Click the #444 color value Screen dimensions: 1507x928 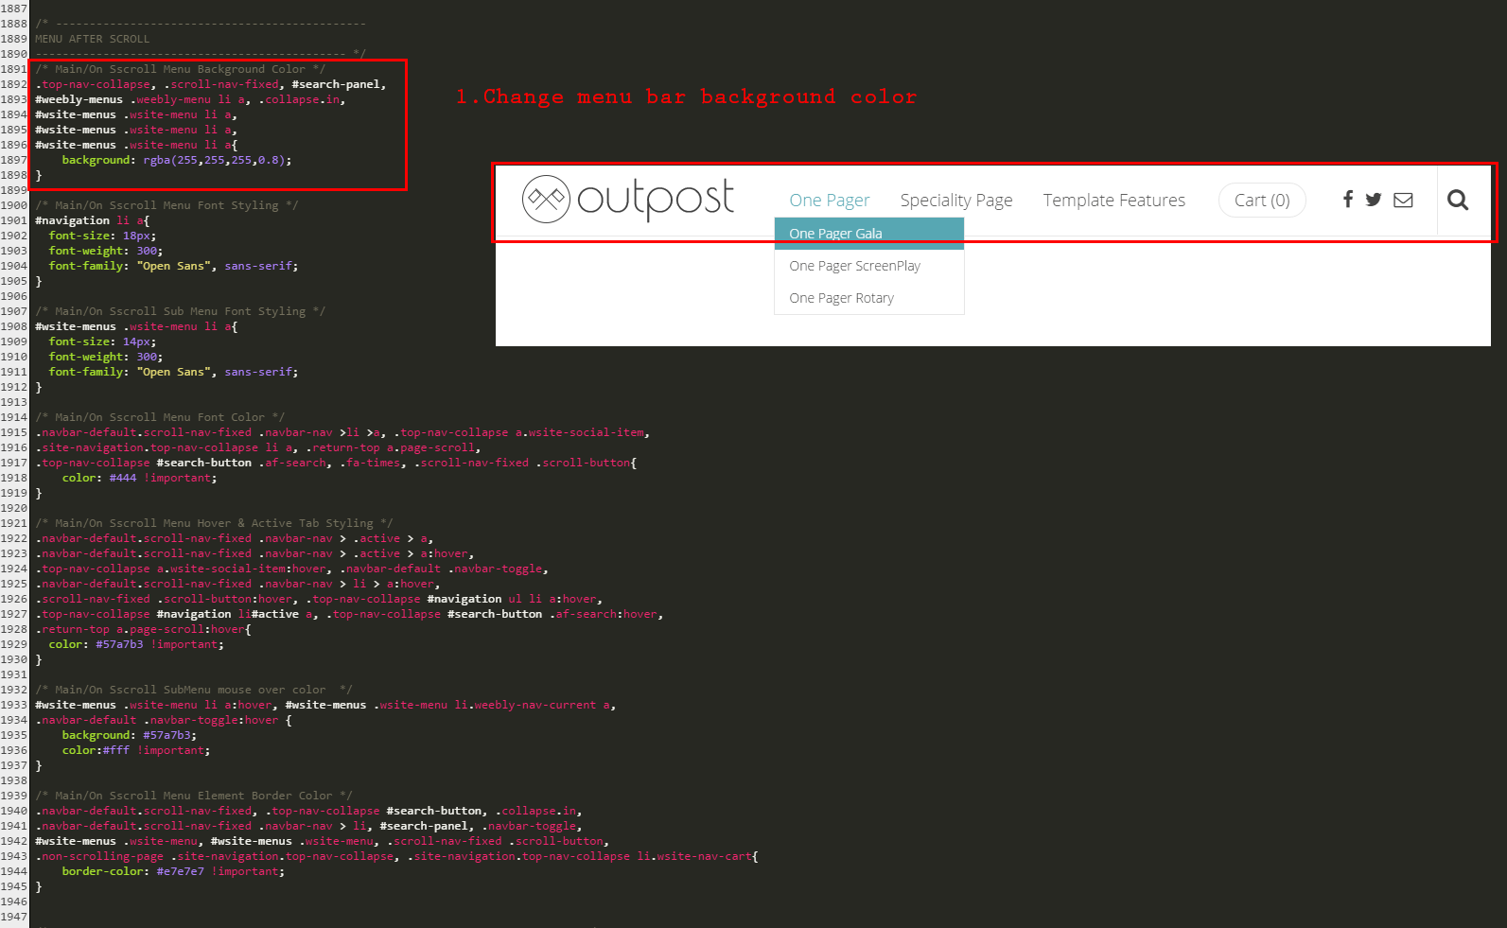pos(122,478)
